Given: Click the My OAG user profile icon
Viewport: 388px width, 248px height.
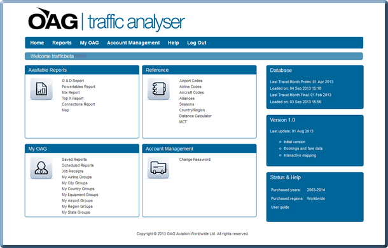Looking at the screenshot, I should (x=41, y=168).
